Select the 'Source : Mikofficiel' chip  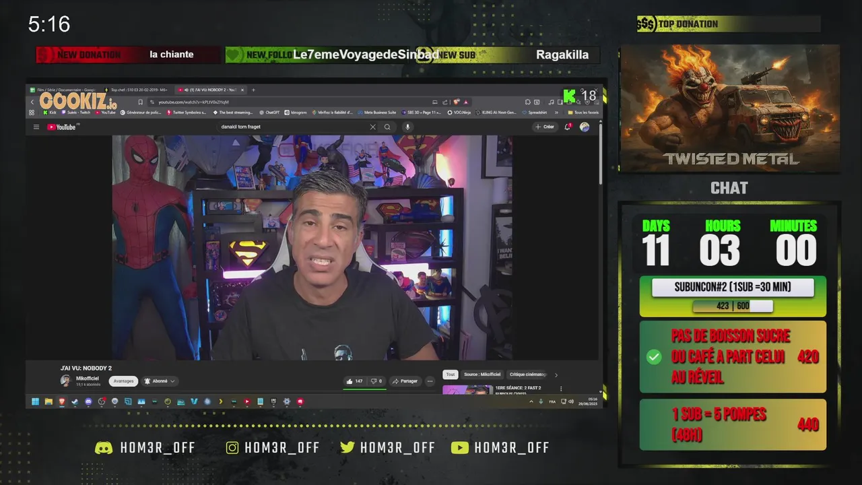click(482, 375)
